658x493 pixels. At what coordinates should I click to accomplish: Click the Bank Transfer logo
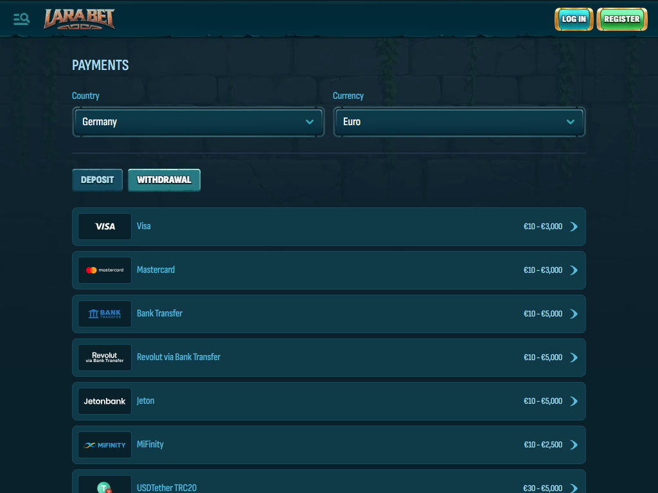(x=105, y=314)
